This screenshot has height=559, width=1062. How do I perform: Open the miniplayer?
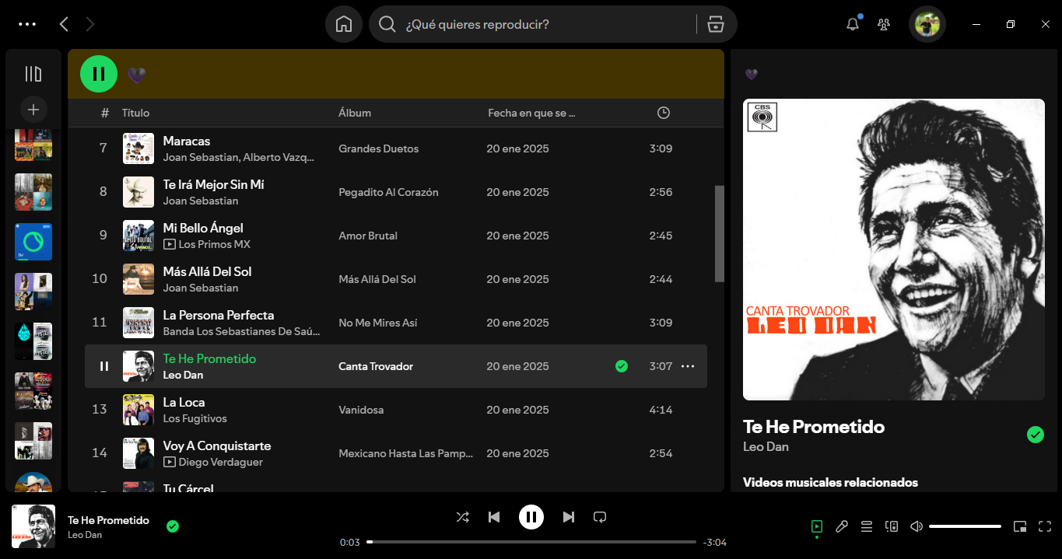(1020, 526)
